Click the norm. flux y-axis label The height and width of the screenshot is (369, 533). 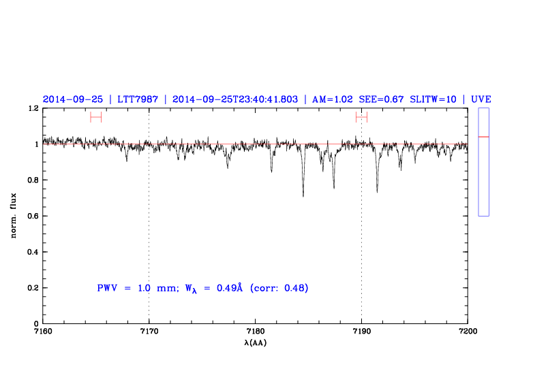click(x=14, y=216)
